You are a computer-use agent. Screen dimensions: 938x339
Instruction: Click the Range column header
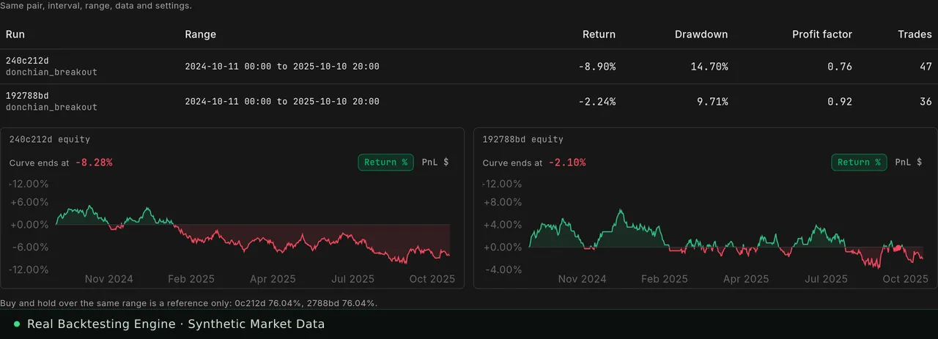[200, 34]
